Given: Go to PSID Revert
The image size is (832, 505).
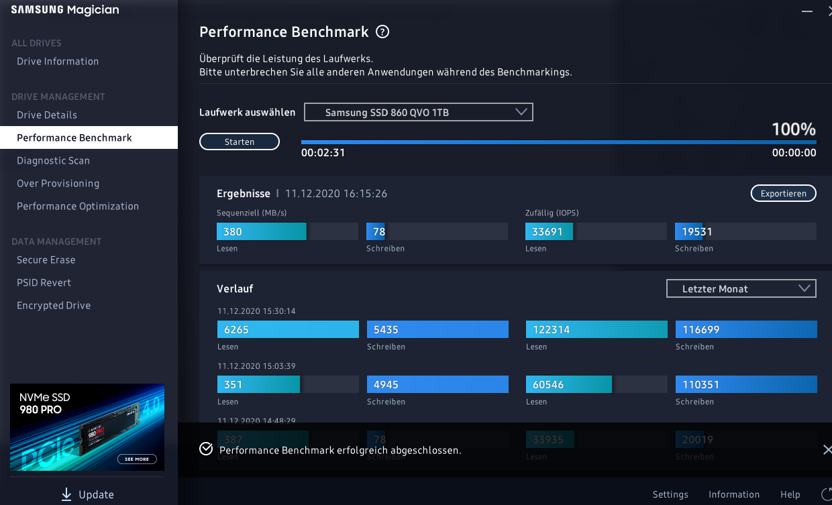Looking at the screenshot, I should (44, 282).
